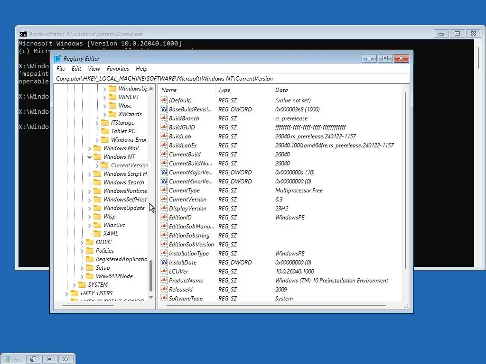Click the WINEVT folder icon
486x364 pixels.
[x=112, y=97]
